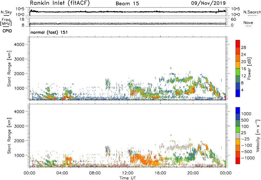The image size is (261, 180).
Task: Click the left '10^5' noise axis tick
Action: pos(20,9)
